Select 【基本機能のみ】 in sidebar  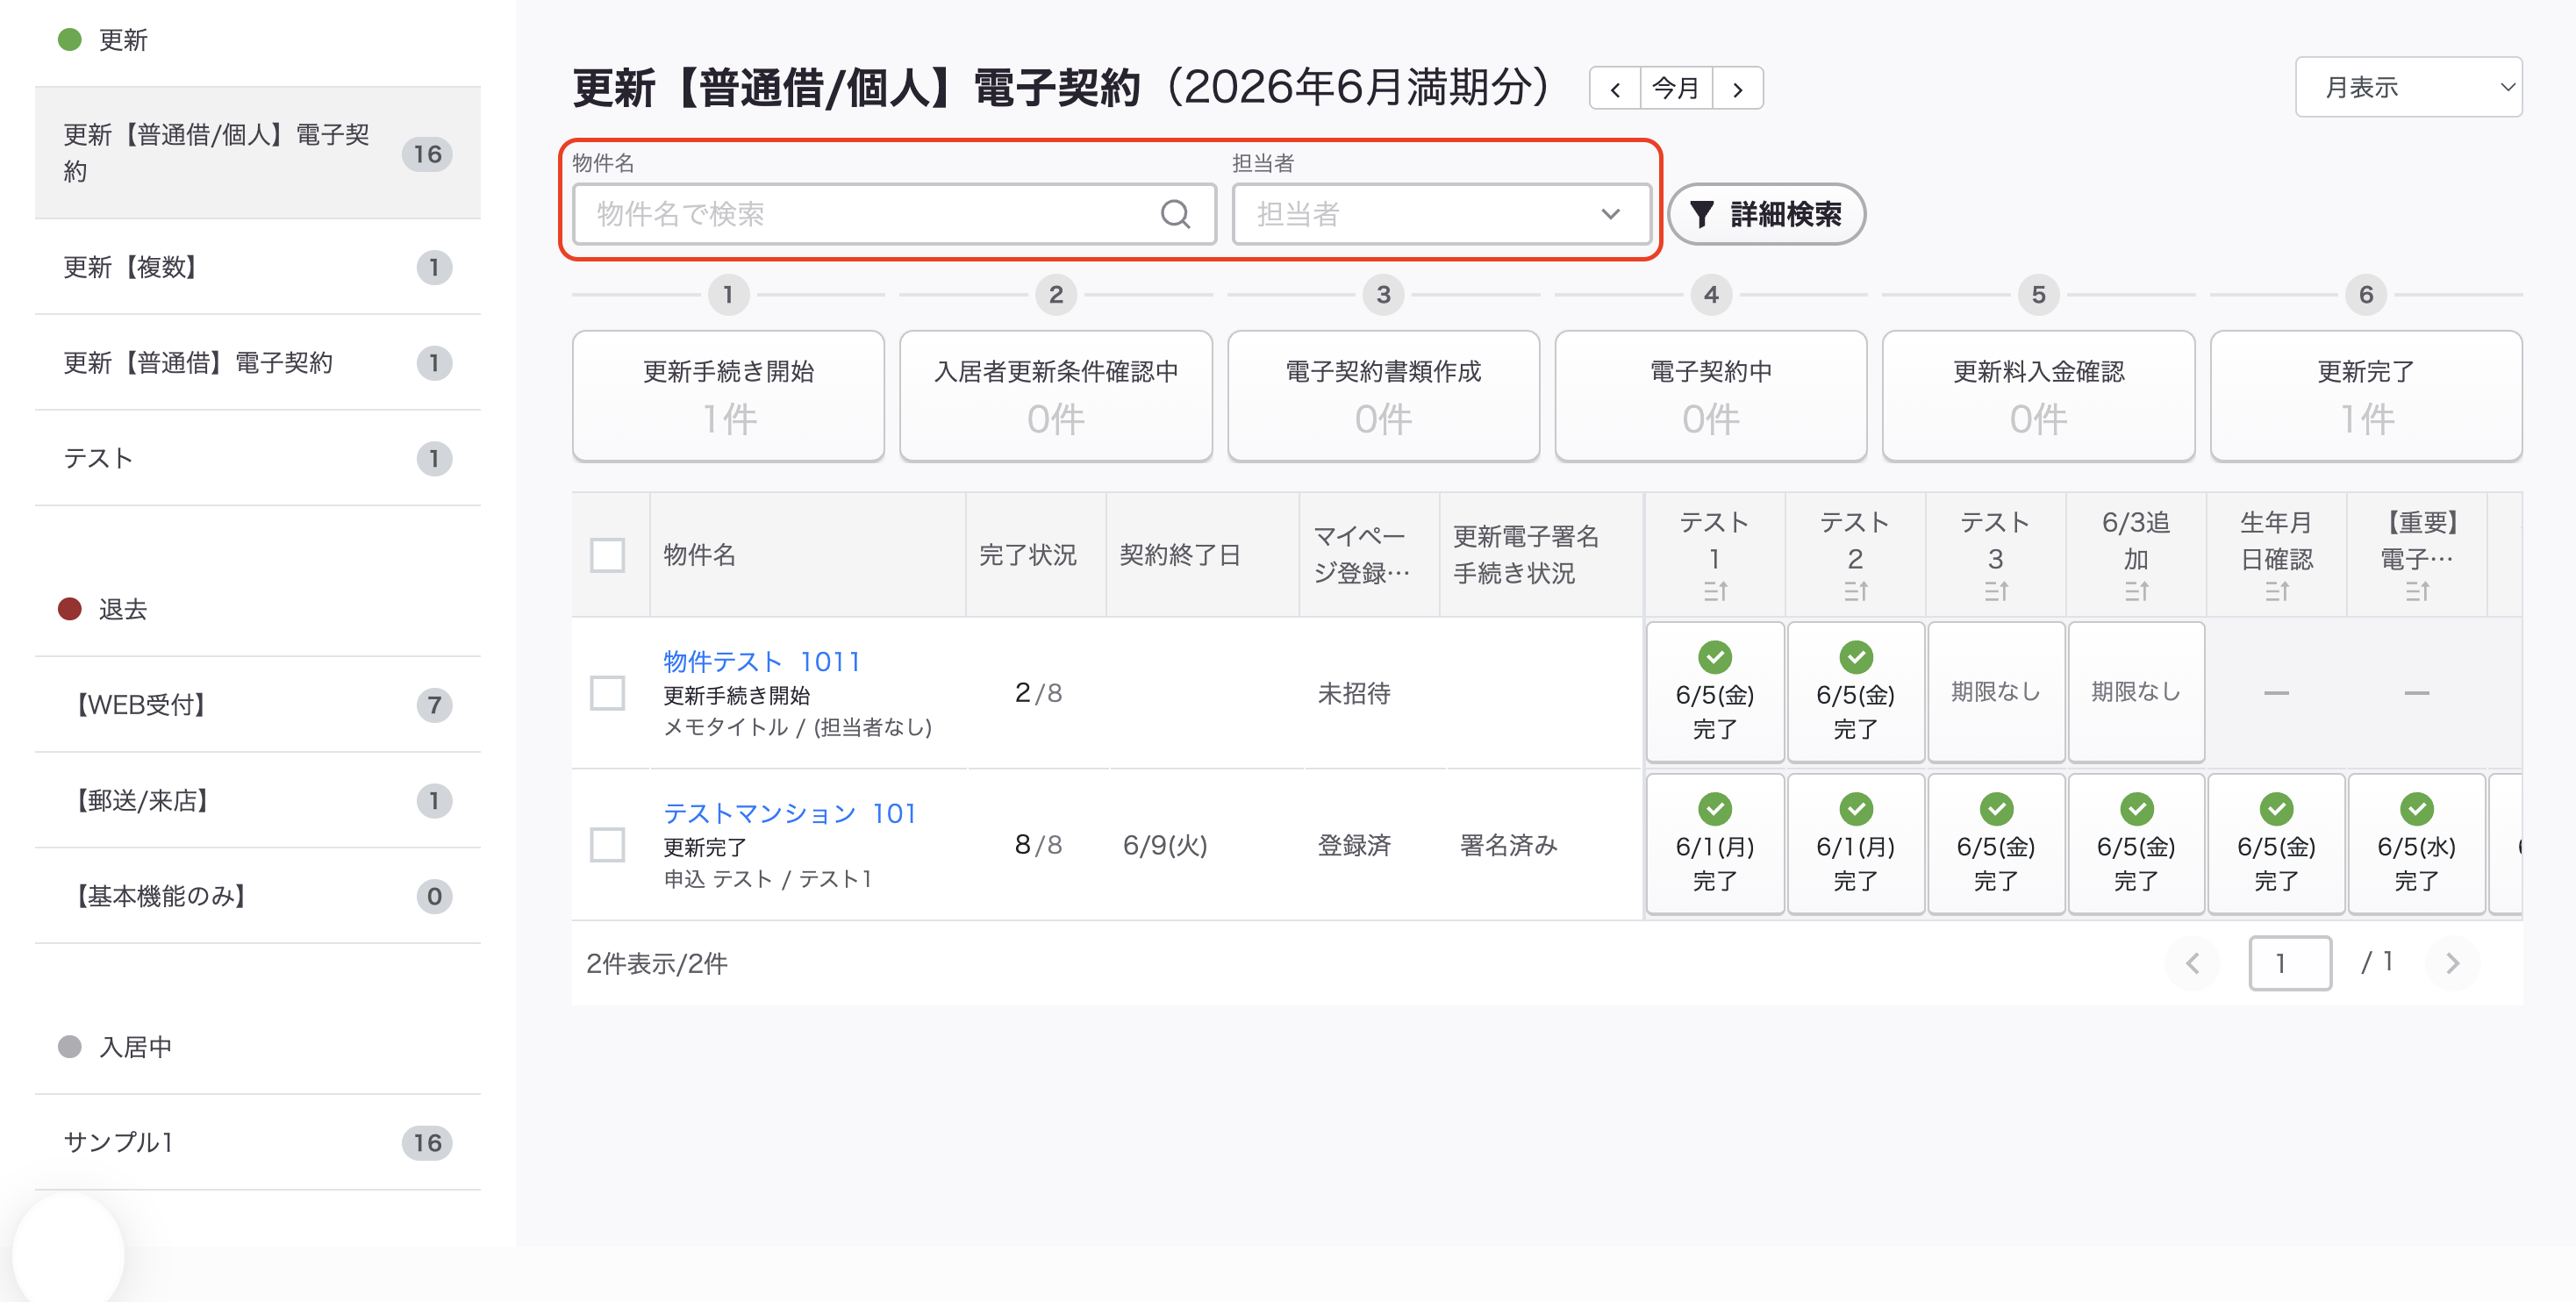pos(257,896)
